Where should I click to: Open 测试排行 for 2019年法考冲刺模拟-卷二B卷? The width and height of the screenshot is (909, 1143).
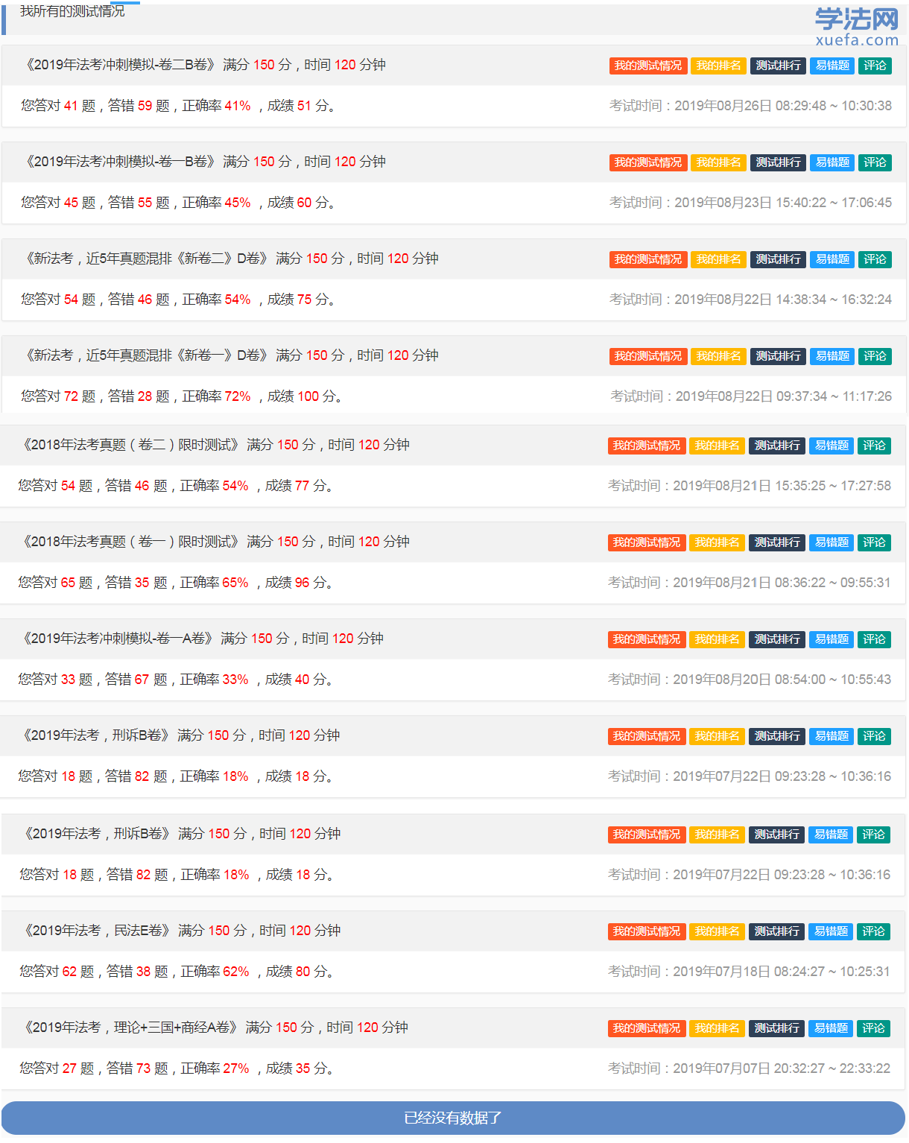pos(778,66)
